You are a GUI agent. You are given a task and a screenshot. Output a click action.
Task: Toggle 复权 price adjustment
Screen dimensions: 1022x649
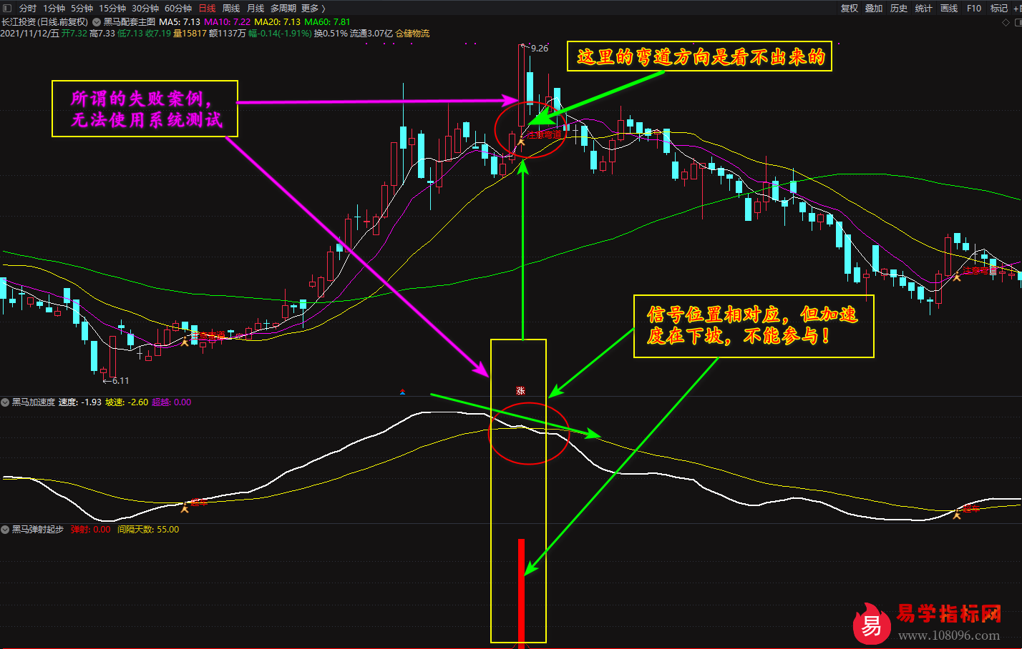pos(849,9)
